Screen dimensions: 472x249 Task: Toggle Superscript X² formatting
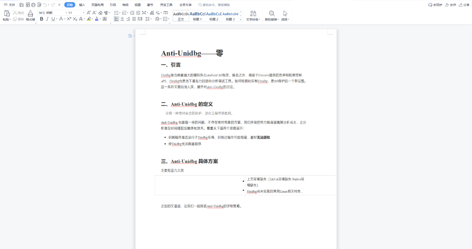pos(69,19)
